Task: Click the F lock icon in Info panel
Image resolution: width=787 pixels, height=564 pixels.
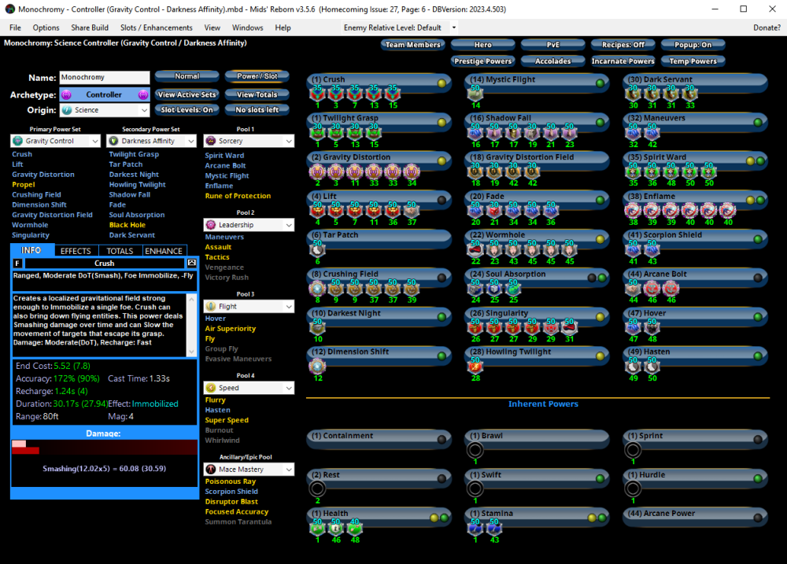Action: 17,263
